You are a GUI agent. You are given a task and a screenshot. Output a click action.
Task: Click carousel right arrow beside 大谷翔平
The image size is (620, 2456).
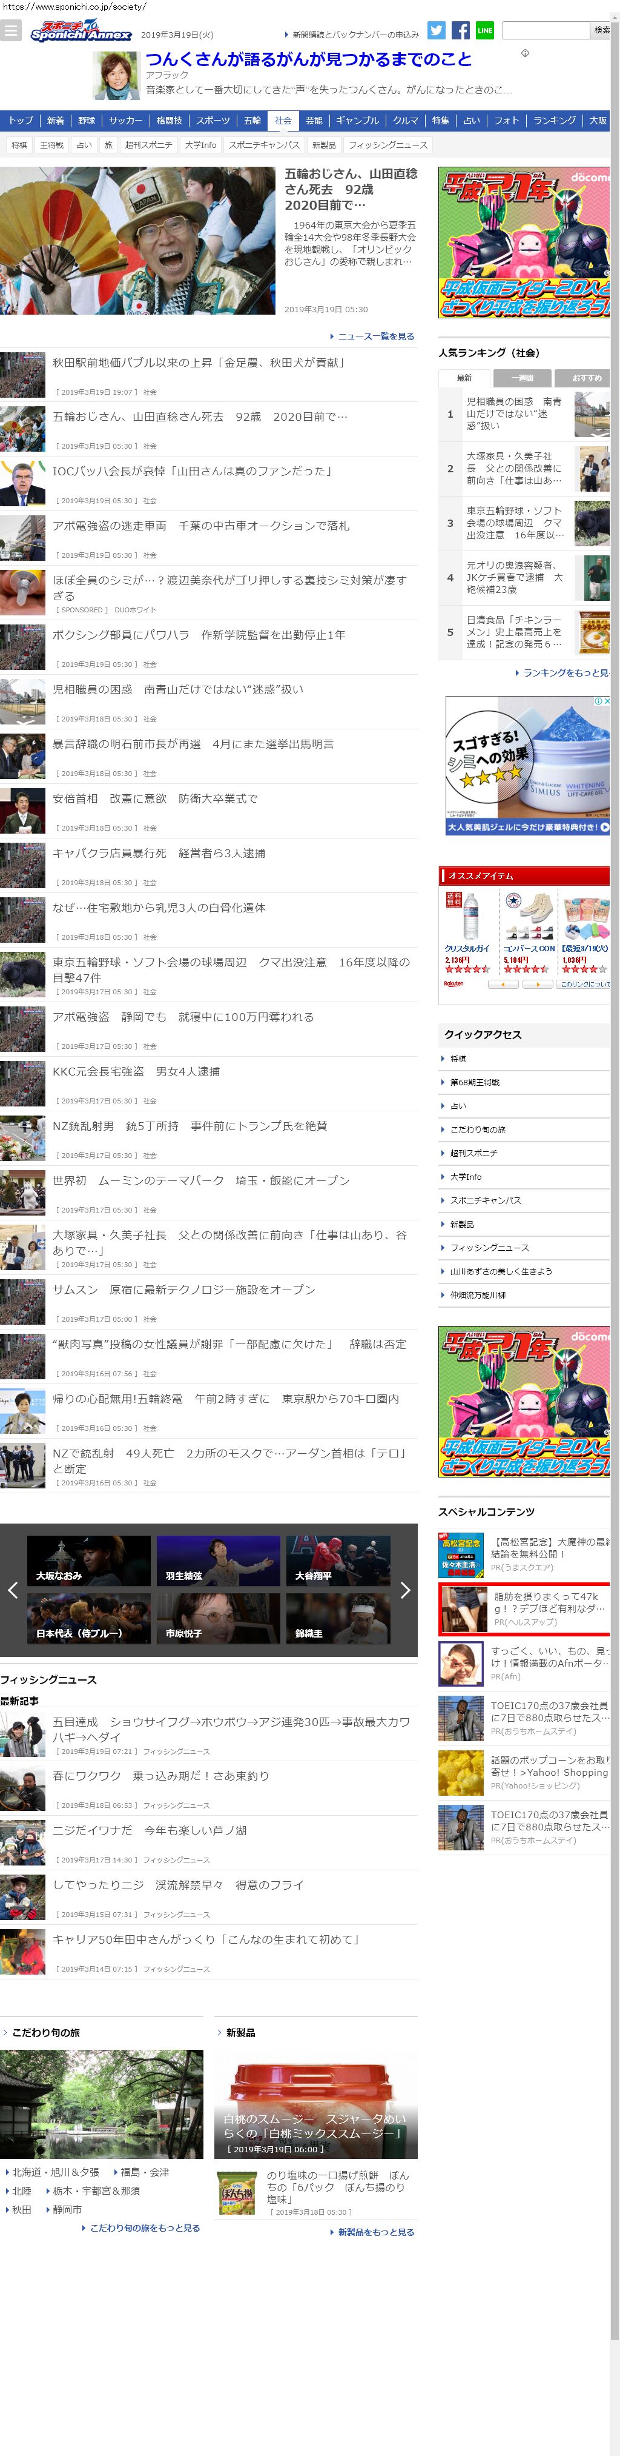[405, 1590]
